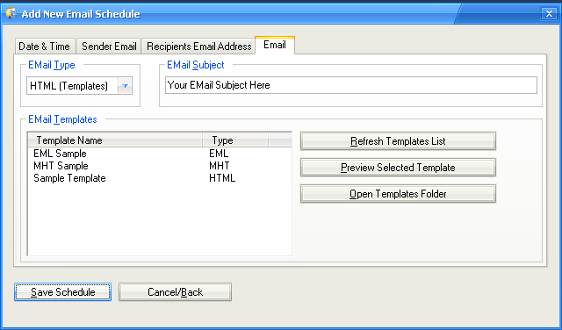The height and width of the screenshot is (330, 562).
Task: Sort by the Type column header
Action: click(235, 140)
